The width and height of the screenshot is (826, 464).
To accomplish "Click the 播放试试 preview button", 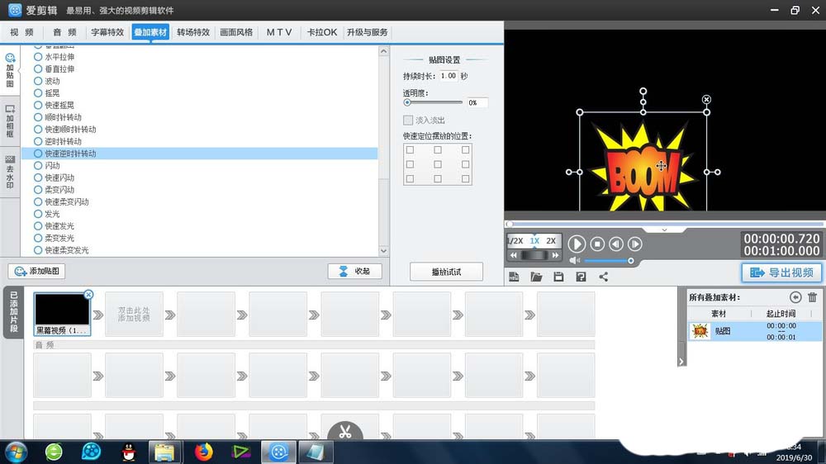I will pyautogui.click(x=446, y=272).
